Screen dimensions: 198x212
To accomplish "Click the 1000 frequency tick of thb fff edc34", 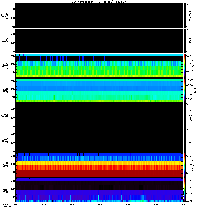I will [12, 9].
